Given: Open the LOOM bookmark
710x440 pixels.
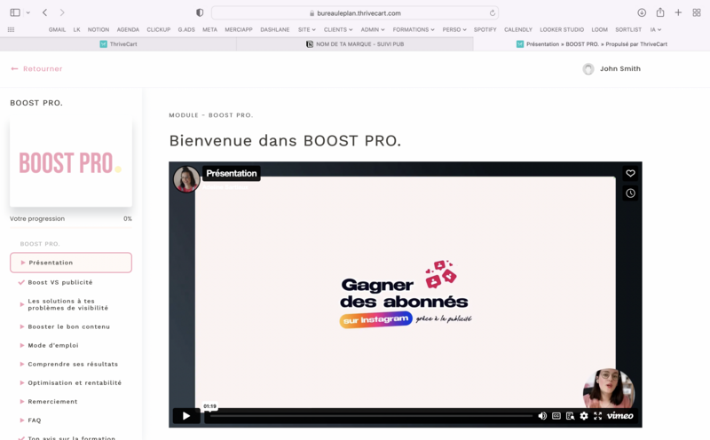Looking at the screenshot, I should click(599, 29).
